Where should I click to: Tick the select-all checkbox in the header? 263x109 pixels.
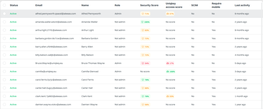(x=4, y=5)
